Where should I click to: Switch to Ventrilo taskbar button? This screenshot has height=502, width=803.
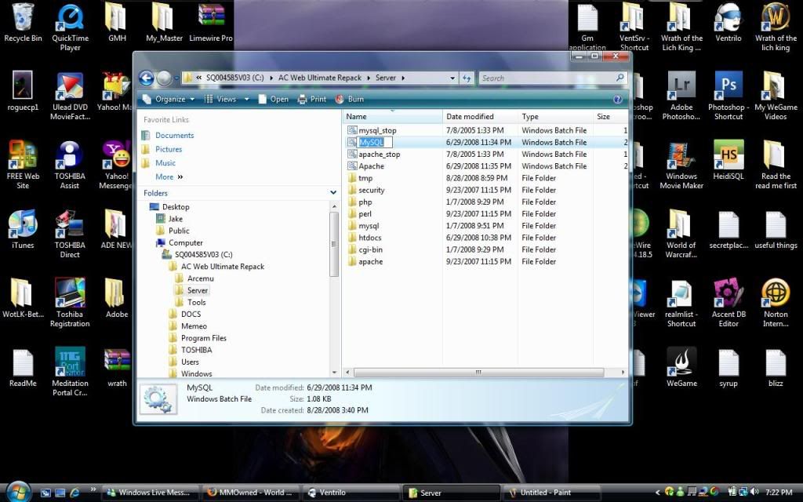351,493
